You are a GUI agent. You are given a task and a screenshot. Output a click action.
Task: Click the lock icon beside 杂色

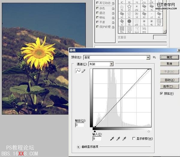coord(113,8)
